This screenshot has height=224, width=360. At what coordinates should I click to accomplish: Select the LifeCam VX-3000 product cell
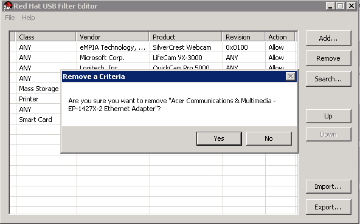pos(185,58)
